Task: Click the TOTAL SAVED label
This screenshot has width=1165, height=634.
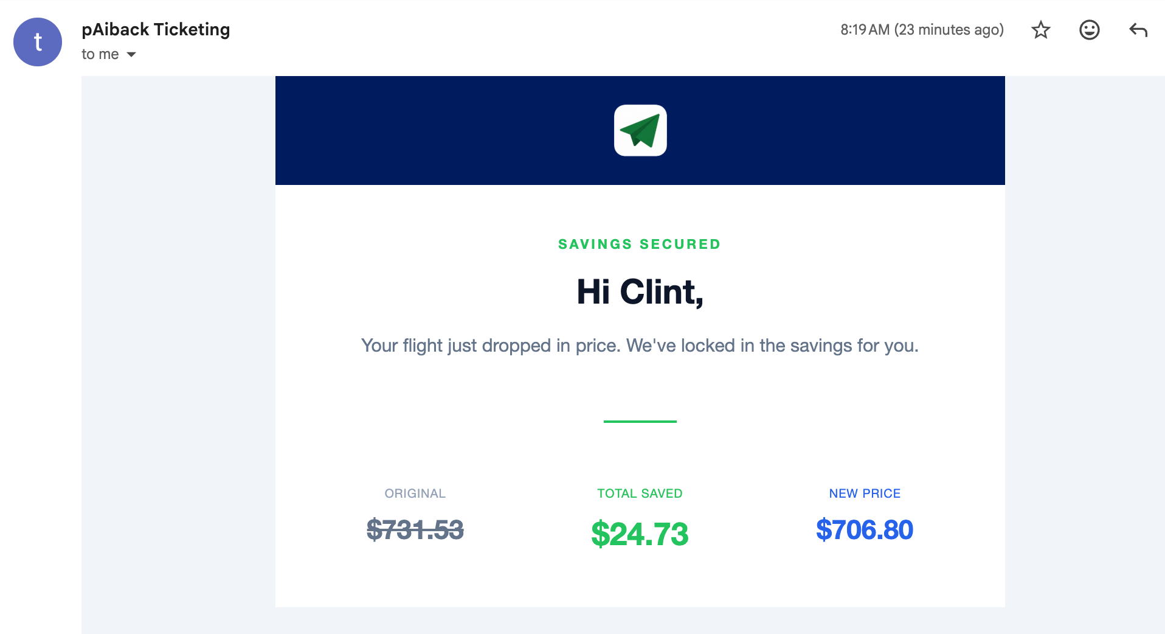Action: (x=640, y=493)
